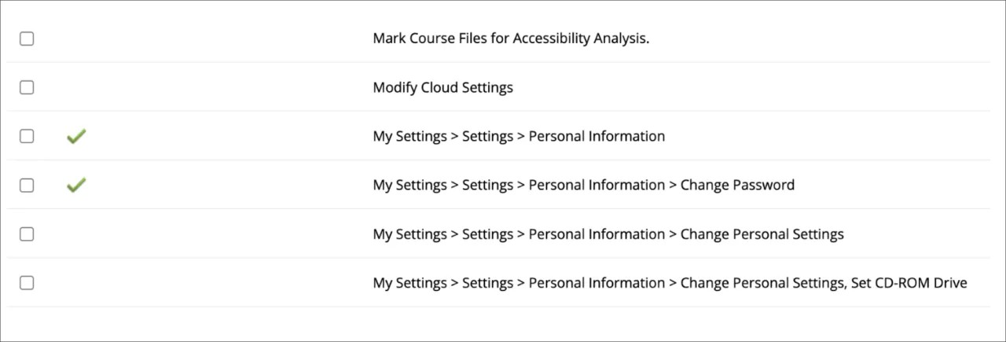Click empty status cell in Modify Cloud Settings row

click(x=76, y=87)
